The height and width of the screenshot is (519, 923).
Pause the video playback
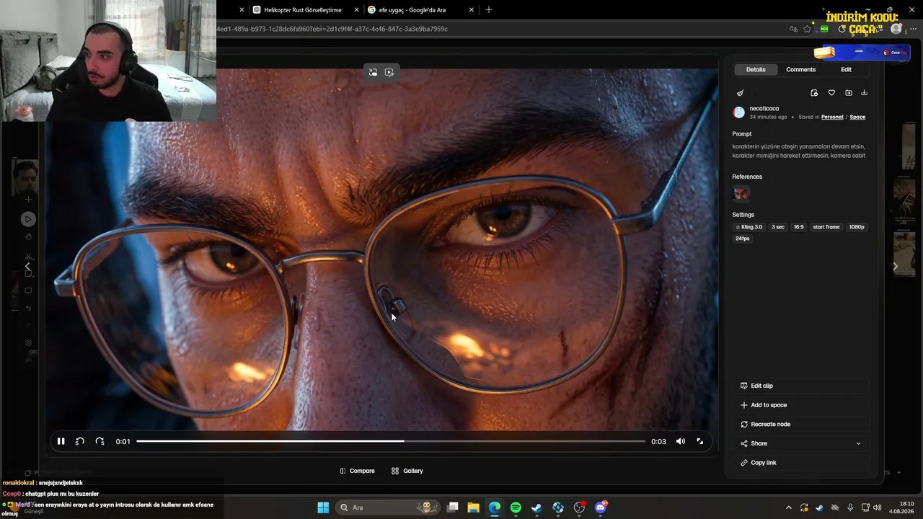61,441
